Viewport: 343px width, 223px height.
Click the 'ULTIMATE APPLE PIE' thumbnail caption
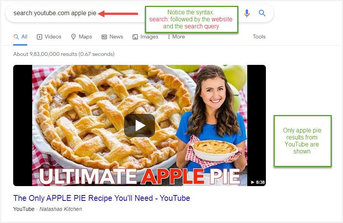[x=139, y=177]
